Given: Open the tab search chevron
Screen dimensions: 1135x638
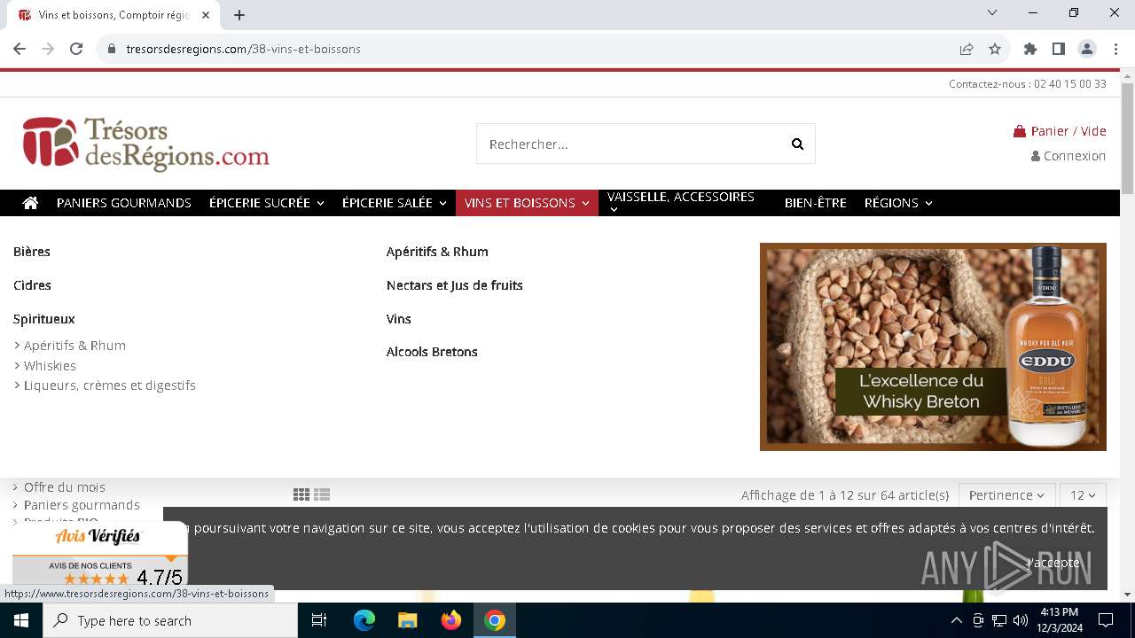Looking at the screenshot, I should pyautogui.click(x=992, y=12).
